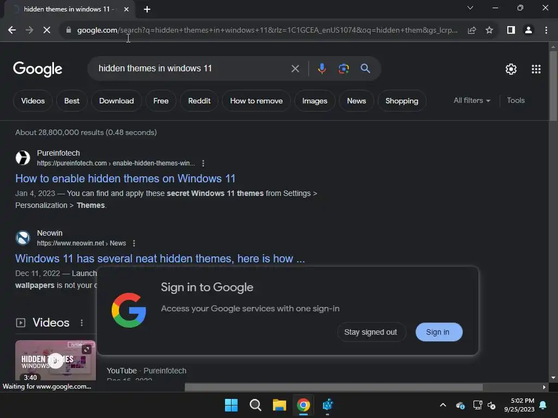Open File Explorer from taskbar
The width and height of the screenshot is (558, 418).
point(280,405)
